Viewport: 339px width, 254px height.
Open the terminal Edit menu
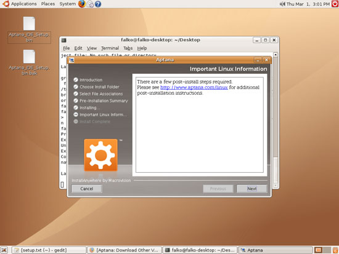[78, 48]
